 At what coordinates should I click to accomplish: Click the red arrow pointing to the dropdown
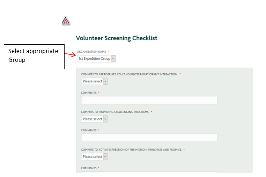click(71, 54)
